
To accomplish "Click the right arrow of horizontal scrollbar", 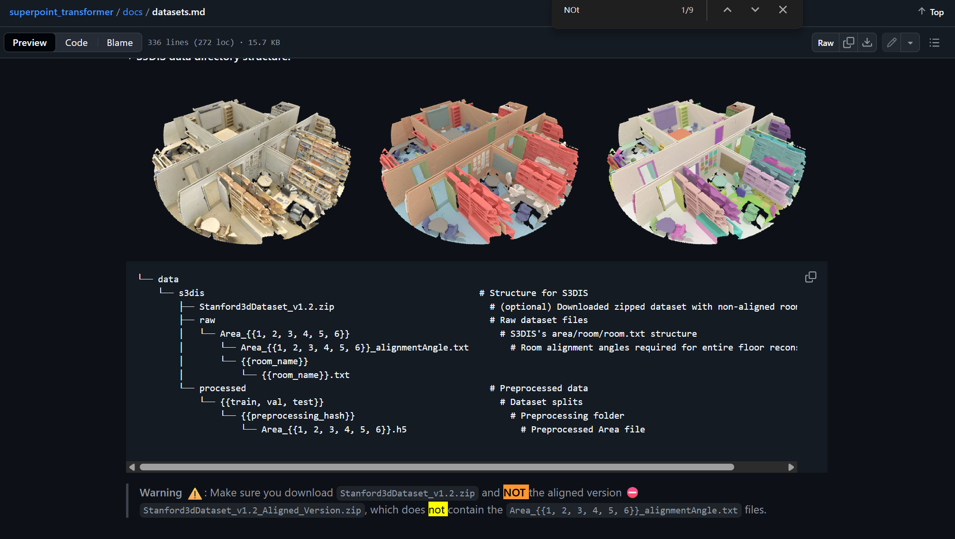I will 791,467.
